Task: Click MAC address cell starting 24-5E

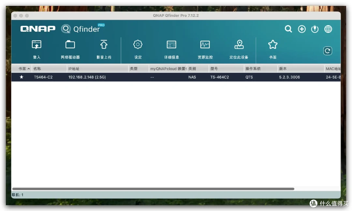Action: point(333,77)
